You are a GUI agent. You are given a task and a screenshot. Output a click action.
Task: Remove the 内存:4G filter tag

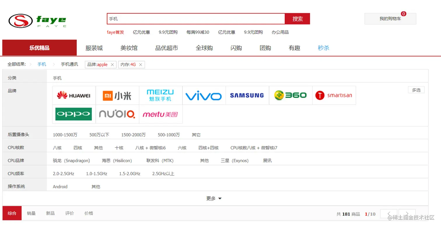[140, 65]
